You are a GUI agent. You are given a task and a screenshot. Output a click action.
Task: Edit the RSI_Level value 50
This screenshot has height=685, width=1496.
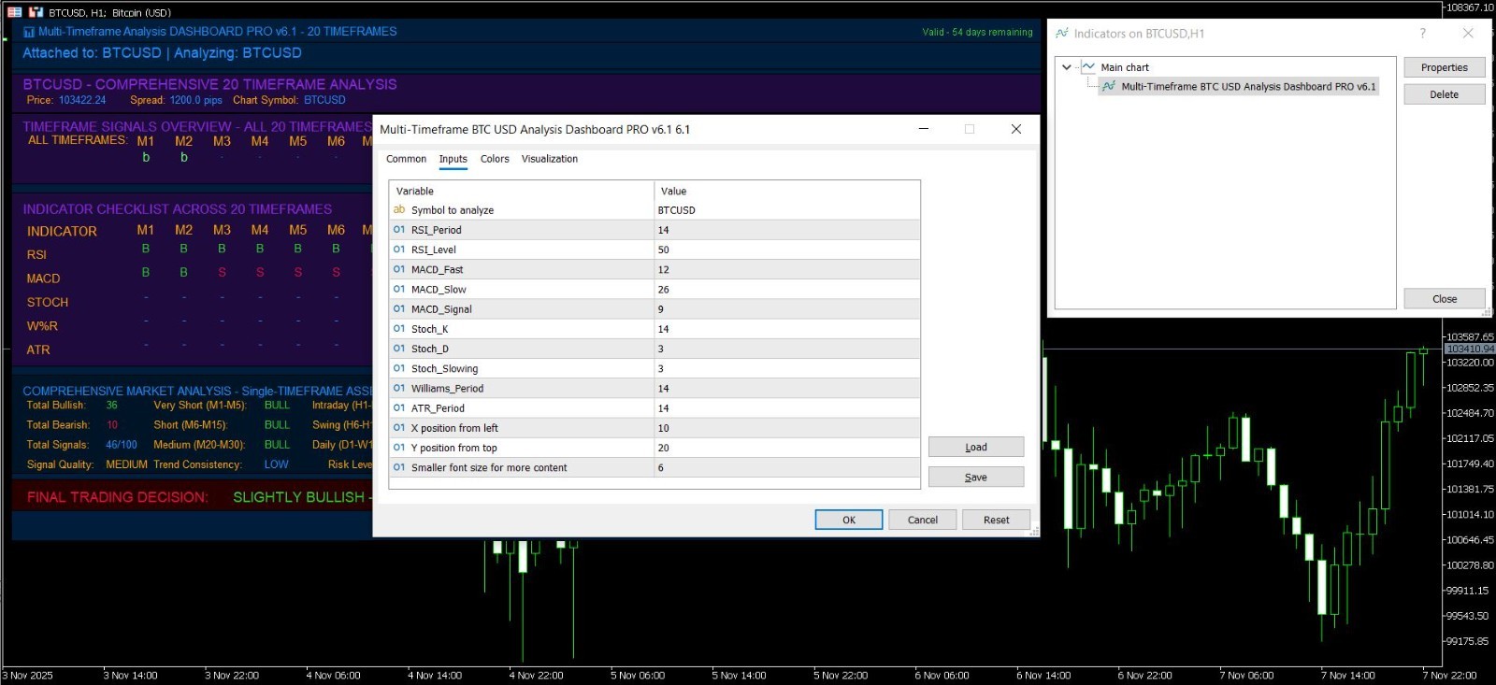[786, 250]
